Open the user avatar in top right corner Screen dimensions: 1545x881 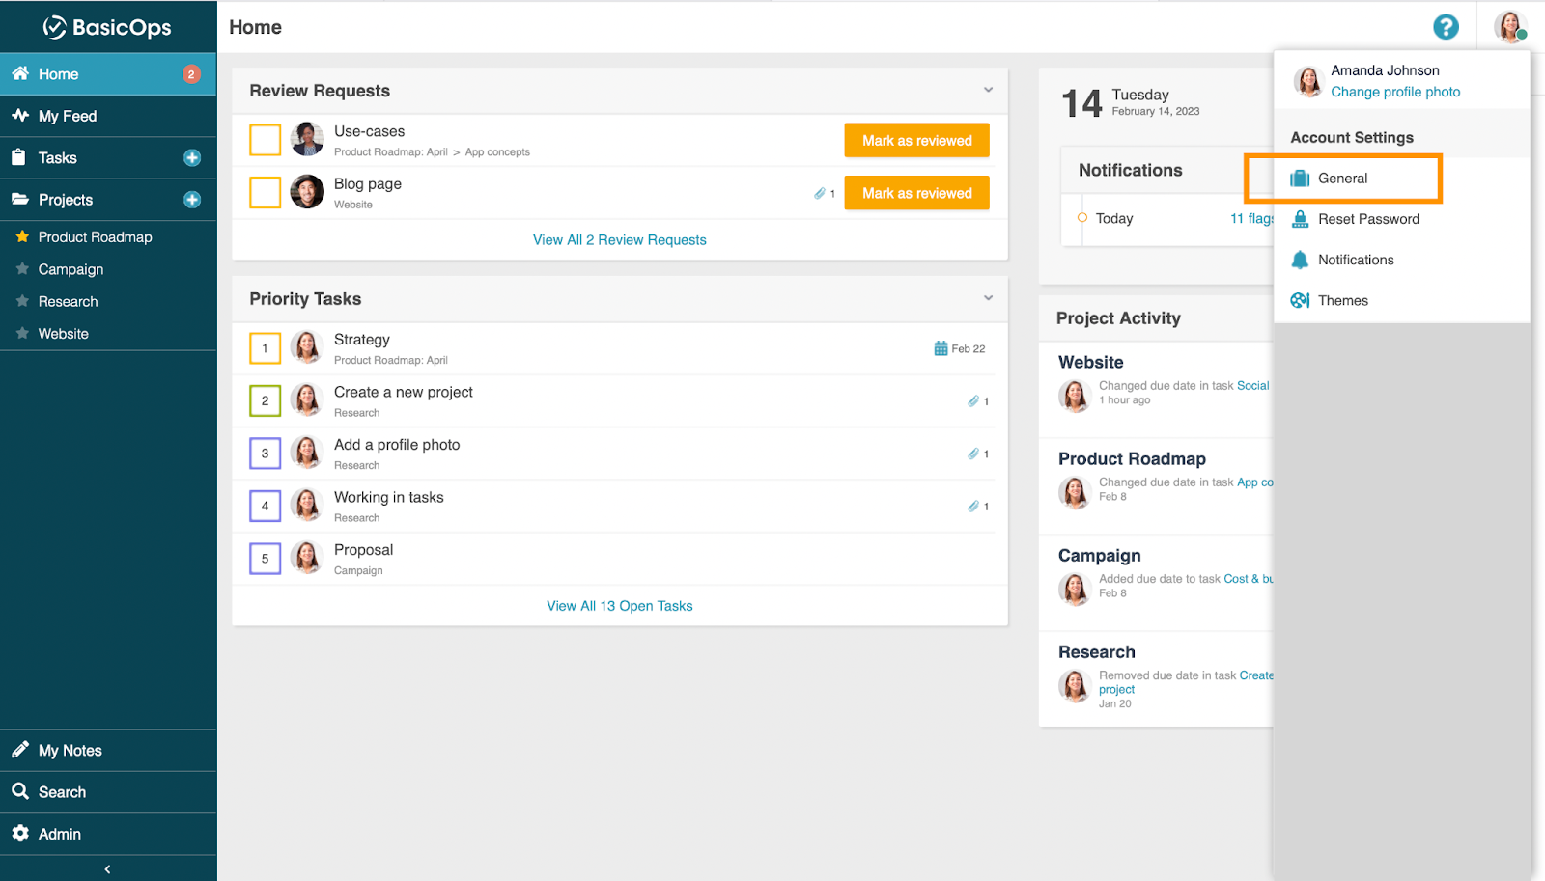1509,27
